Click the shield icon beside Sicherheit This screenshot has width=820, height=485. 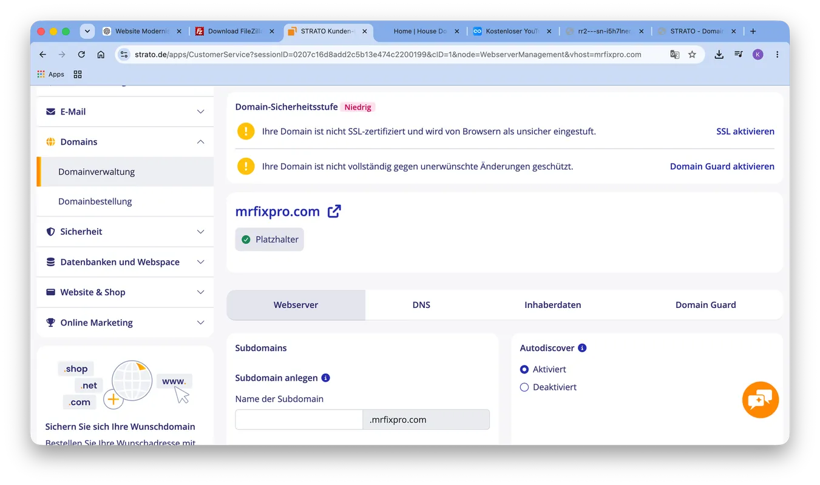pyautogui.click(x=51, y=232)
